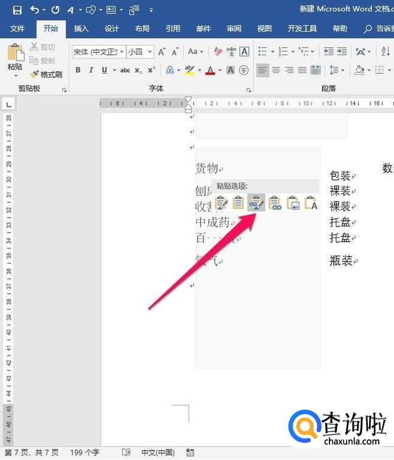The height and width of the screenshot is (460, 394).
Task: Click the 复制 copy button
Action: [x=43, y=61]
